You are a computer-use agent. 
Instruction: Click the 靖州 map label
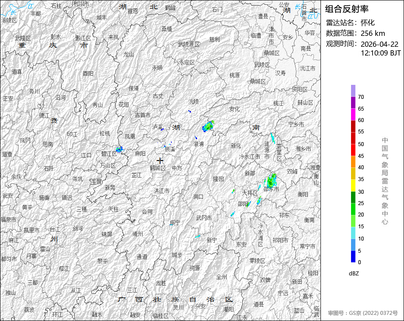pyautogui.click(x=138, y=234)
